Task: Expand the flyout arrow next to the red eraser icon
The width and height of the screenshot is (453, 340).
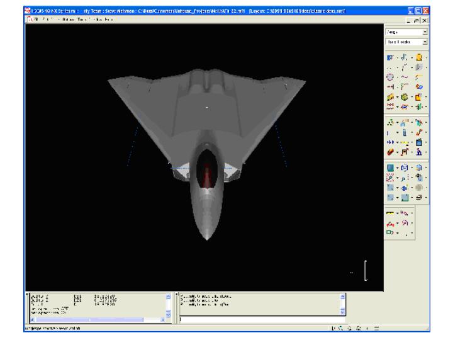Action: [x=398, y=152]
